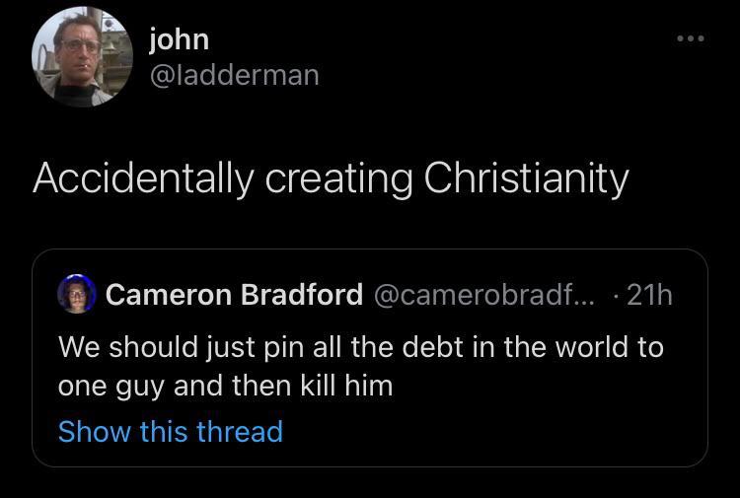Open the three-dot more options menu
The height and width of the screenshot is (498, 740).
[x=691, y=39]
